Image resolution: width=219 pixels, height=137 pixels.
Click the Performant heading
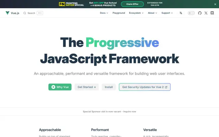coord(100,130)
